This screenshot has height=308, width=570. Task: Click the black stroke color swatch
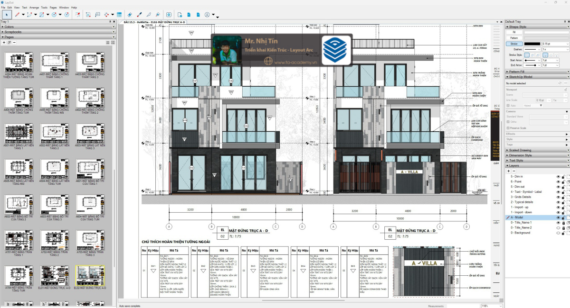(532, 44)
